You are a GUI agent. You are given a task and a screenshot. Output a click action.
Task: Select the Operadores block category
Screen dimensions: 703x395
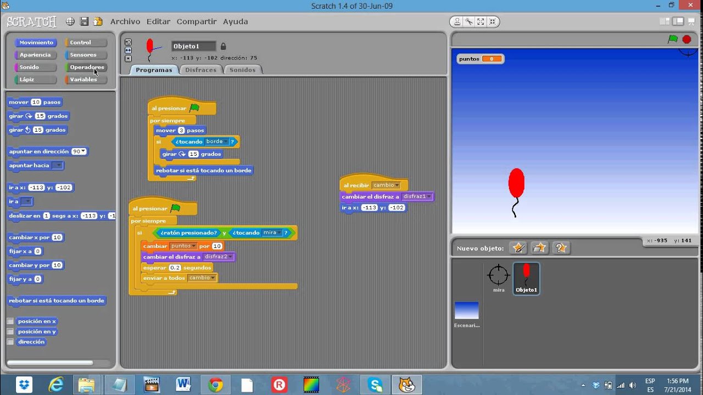[85, 67]
